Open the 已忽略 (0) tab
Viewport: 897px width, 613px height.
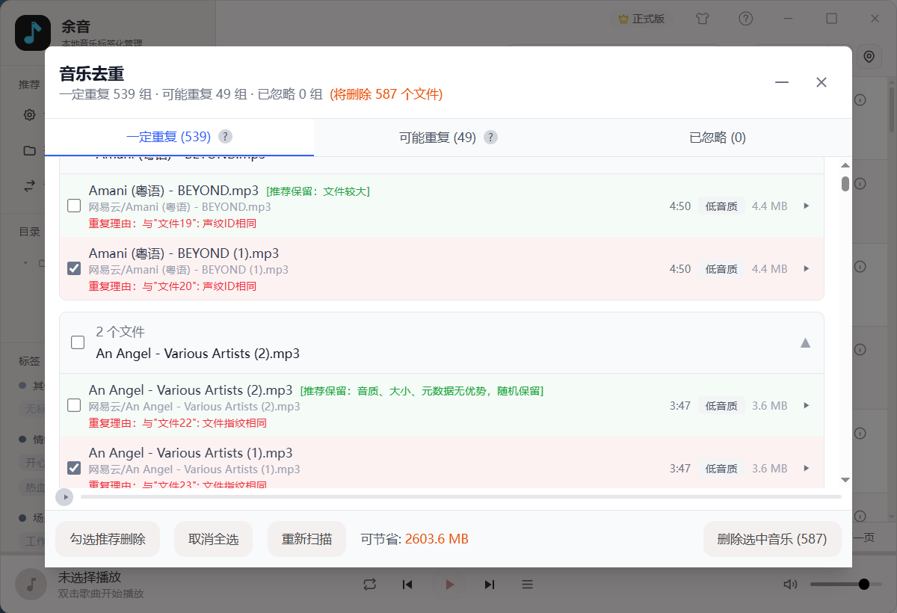[717, 138]
